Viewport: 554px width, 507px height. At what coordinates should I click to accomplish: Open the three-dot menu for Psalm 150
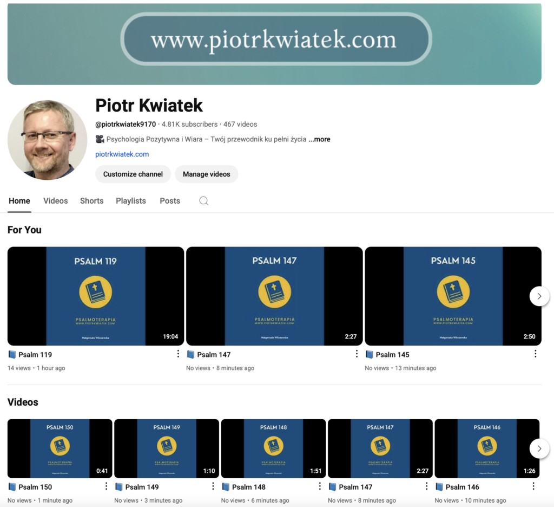point(106,486)
